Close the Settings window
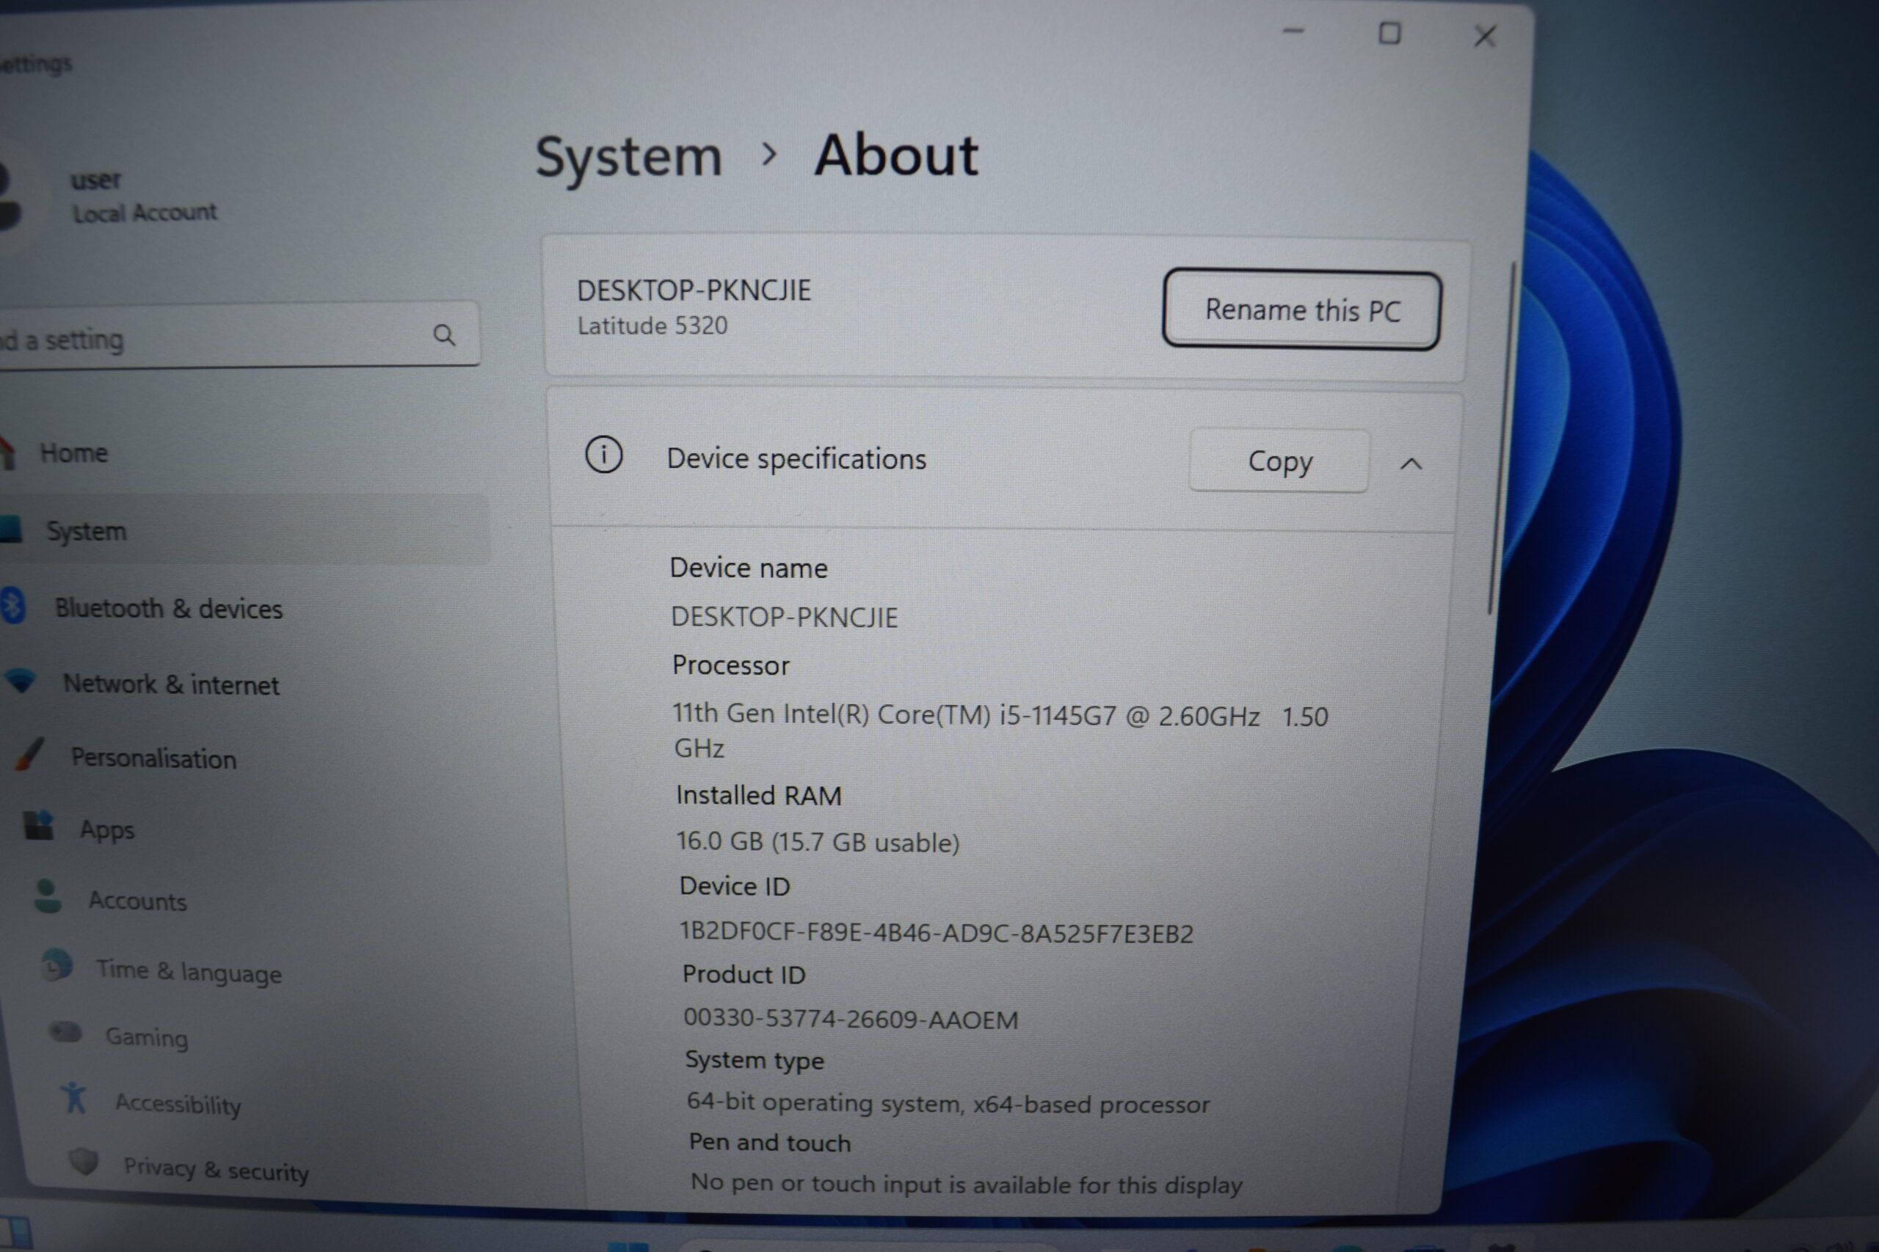 [x=1484, y=36]
